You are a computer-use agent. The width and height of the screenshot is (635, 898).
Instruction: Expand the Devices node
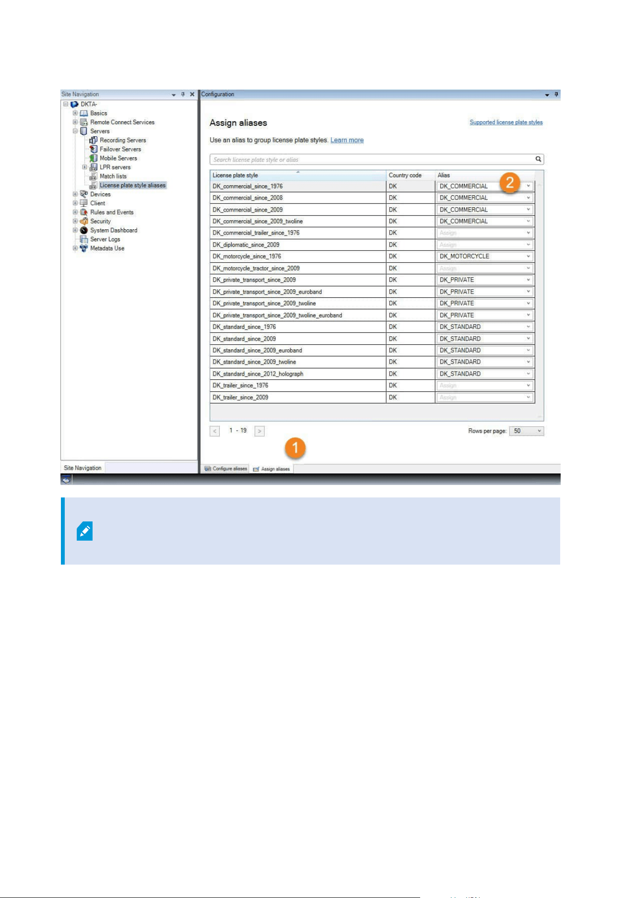click(x=75, y=194)
